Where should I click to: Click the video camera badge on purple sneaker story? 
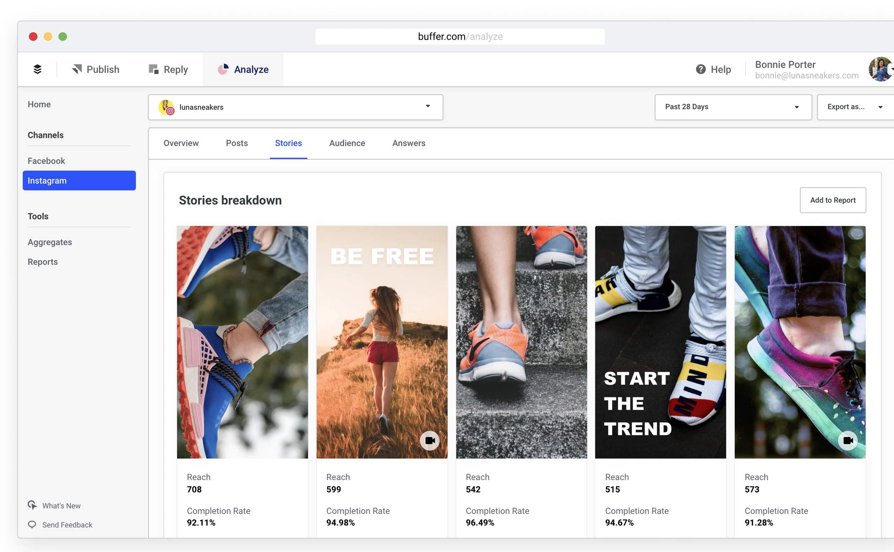coord(848,441)
